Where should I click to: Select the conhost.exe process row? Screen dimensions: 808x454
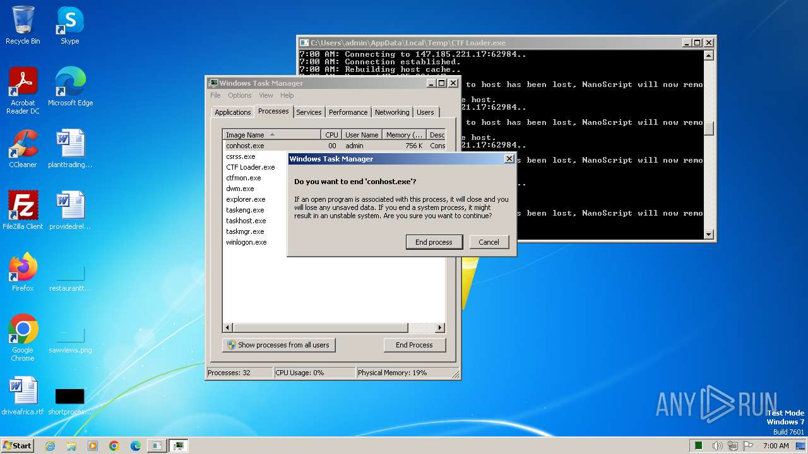(x=335, y=146)
